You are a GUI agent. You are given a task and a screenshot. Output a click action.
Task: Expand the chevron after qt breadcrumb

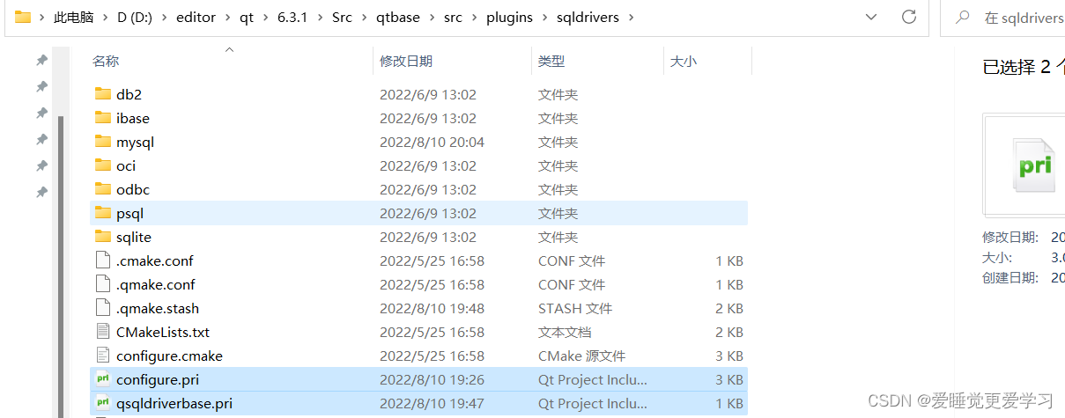pyautogui.click(x=264, y=17)
